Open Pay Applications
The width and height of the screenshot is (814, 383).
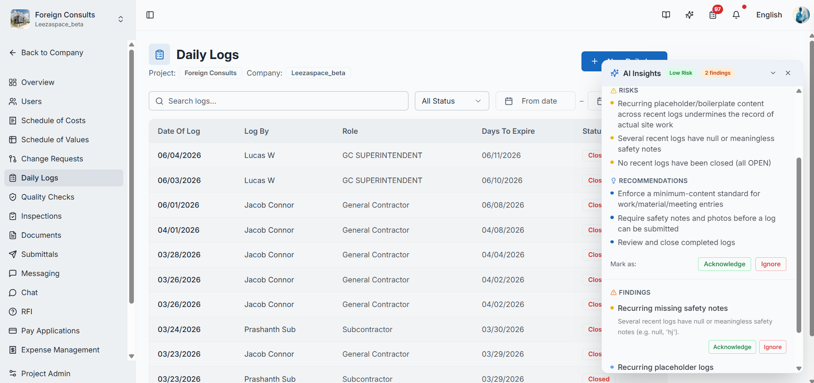click(64, 331)
